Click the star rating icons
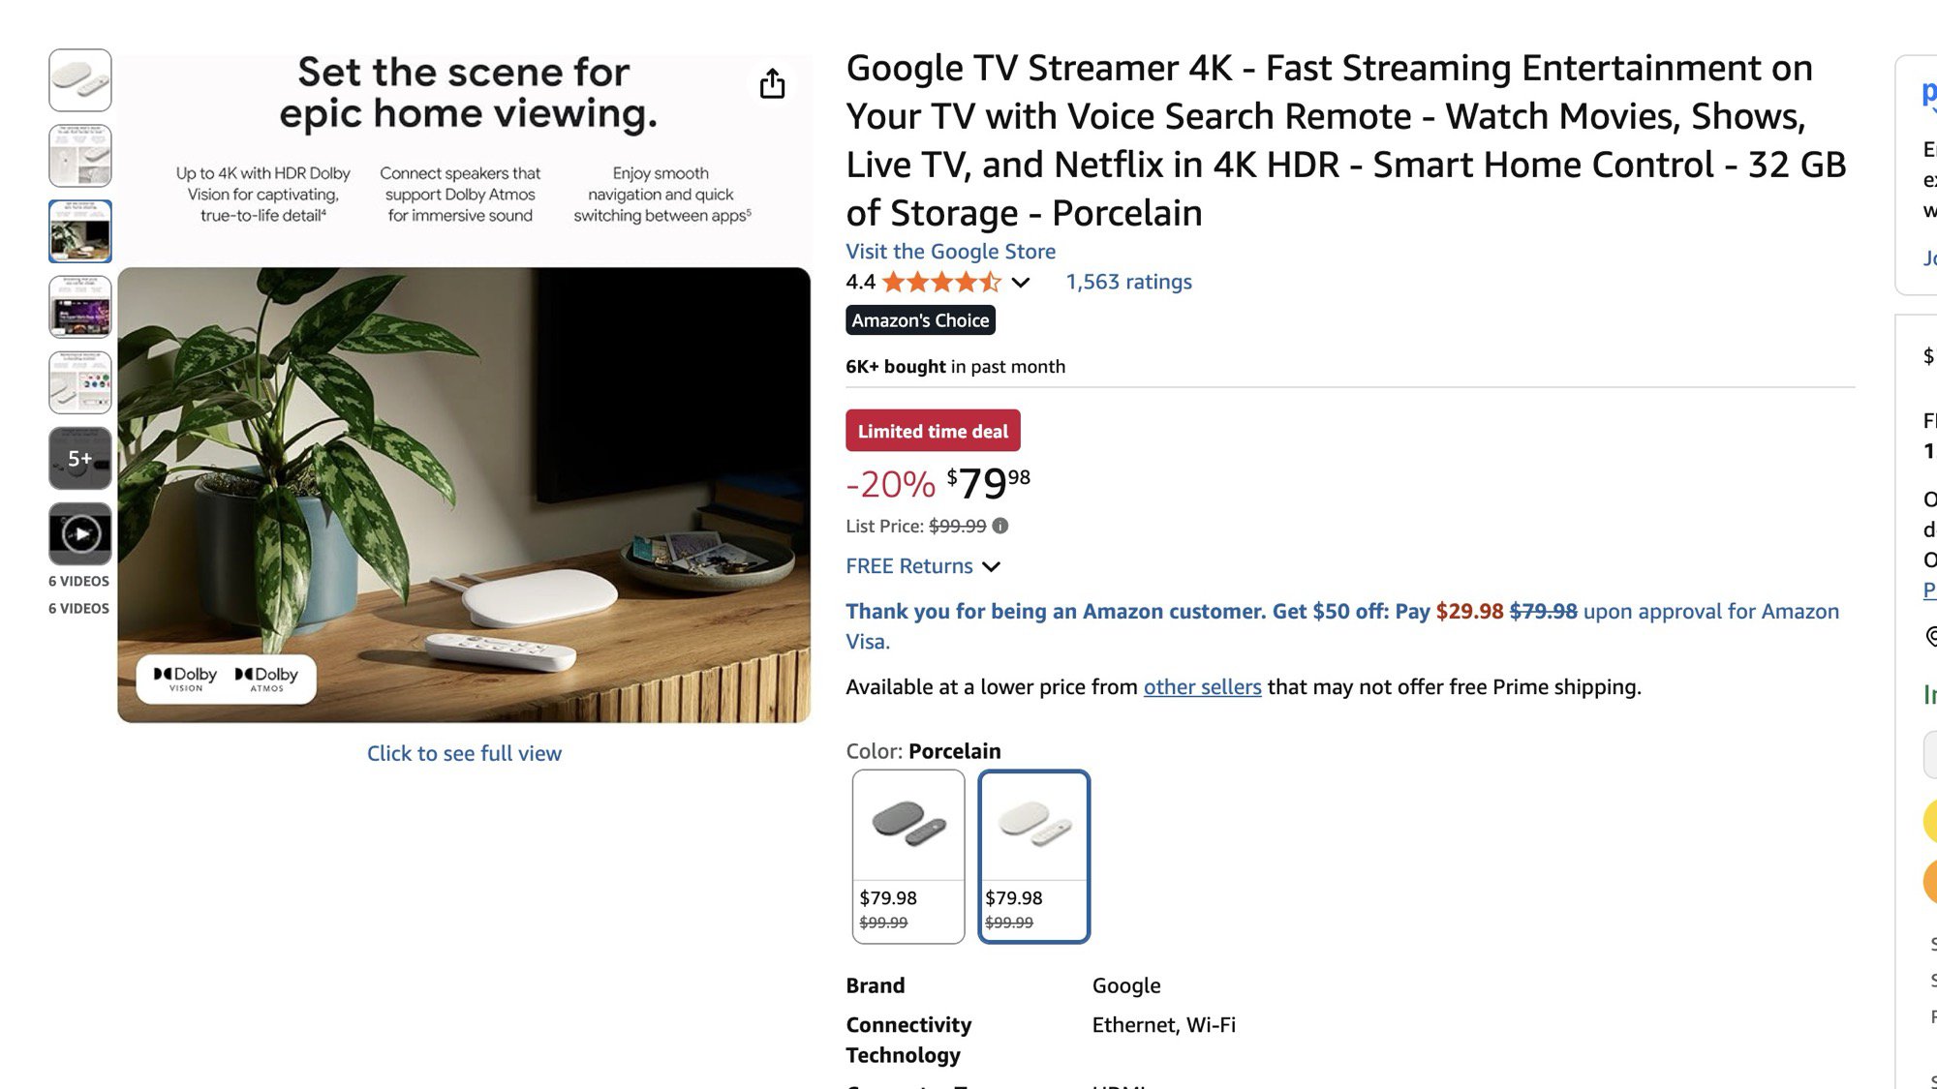Viewport: 1937px width, 1089px height. click(940, 282)
